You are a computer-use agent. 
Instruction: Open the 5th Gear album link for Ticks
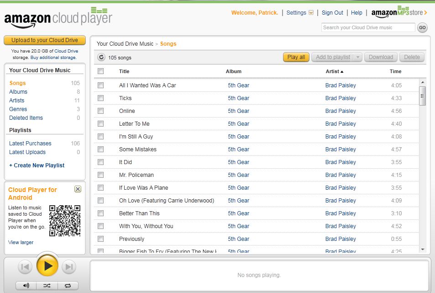coord(239,98)
